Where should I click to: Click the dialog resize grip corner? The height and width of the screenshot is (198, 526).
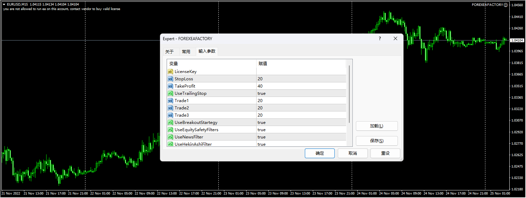[401, 159]
